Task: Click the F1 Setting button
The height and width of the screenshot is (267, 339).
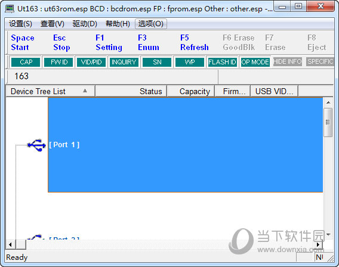Action: [109, 42]
